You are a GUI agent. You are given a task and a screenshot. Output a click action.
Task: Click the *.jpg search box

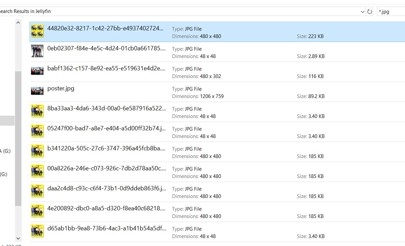tap(391, 12)
